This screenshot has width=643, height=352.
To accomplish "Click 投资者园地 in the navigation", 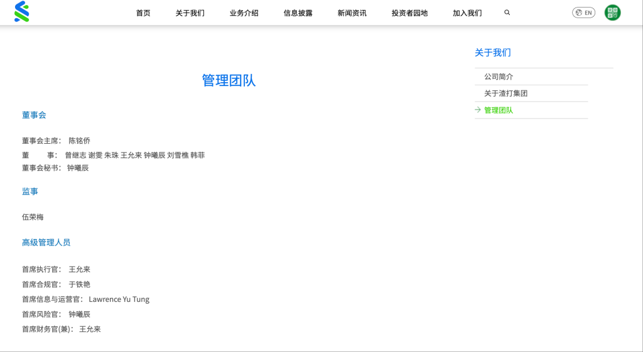I will pos(409,13).
